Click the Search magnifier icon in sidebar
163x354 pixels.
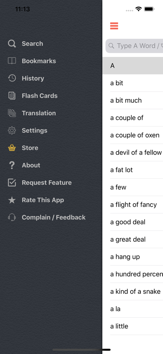(x=12, y=44)
